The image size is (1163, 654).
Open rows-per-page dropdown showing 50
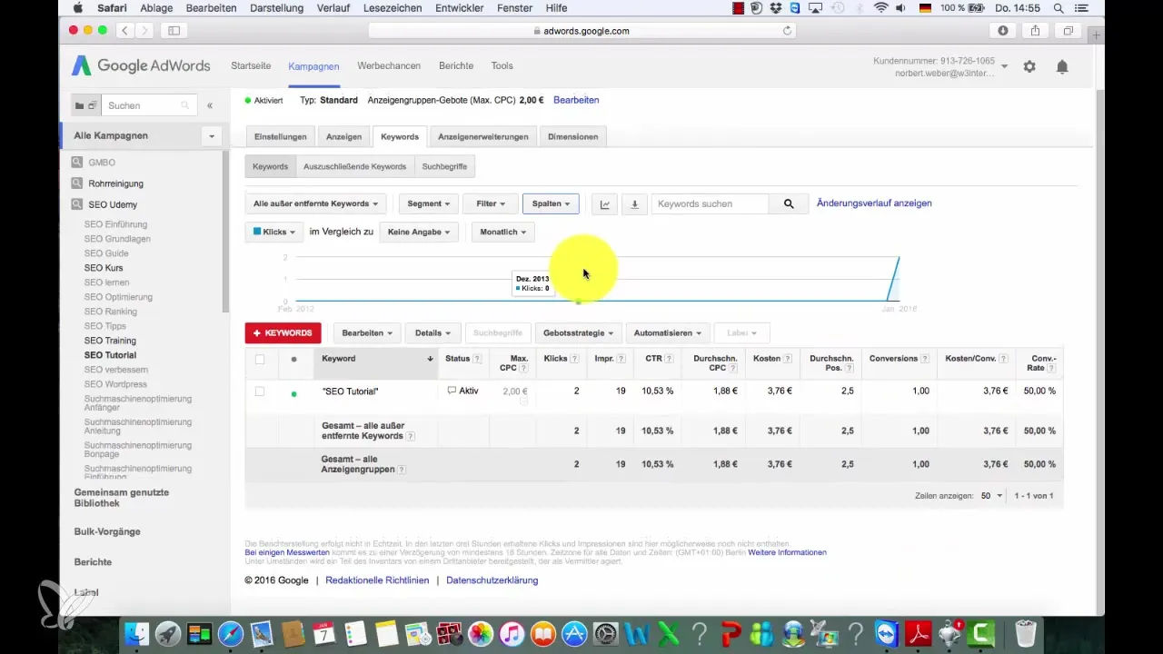point(991,496)
